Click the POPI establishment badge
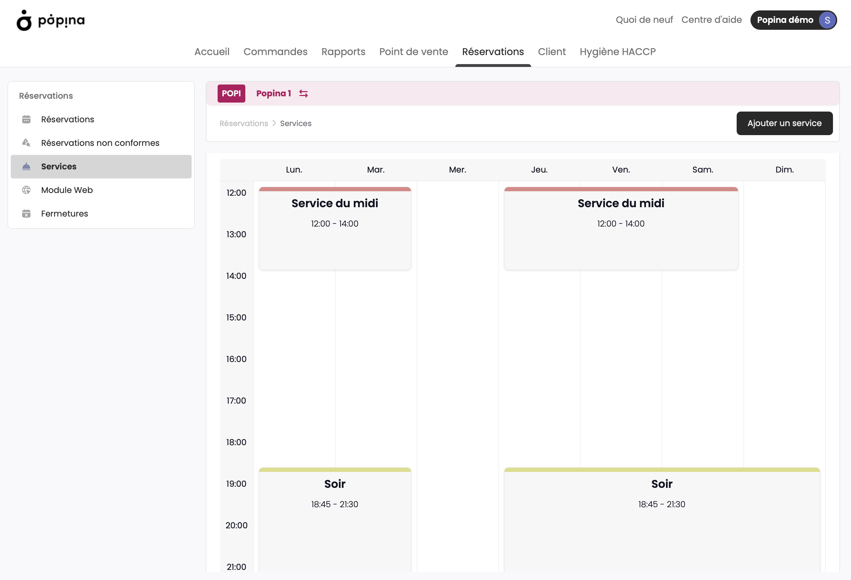The image size is (851, 580). (x=231, y=93)
